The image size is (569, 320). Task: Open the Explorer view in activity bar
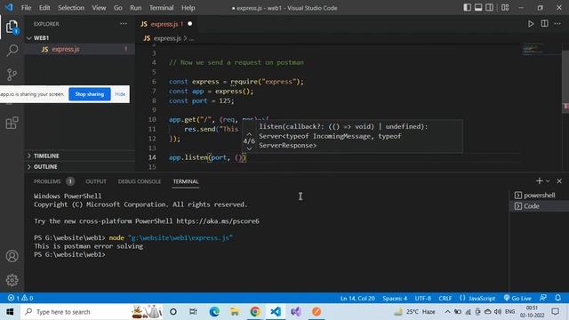(x=12, y=27)
